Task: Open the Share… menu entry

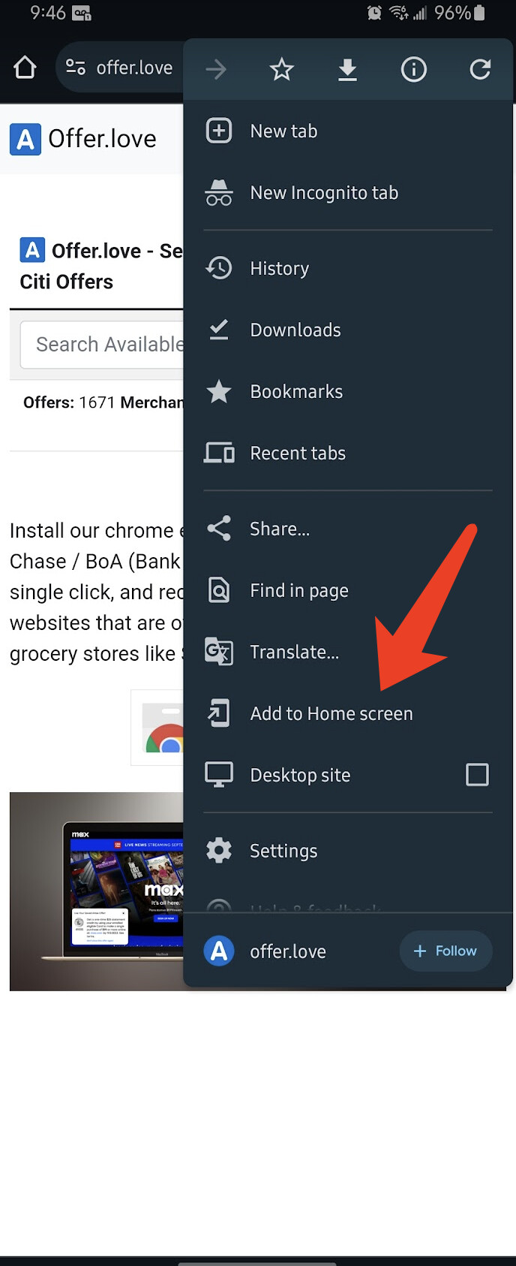Action: tap(349, 529)
